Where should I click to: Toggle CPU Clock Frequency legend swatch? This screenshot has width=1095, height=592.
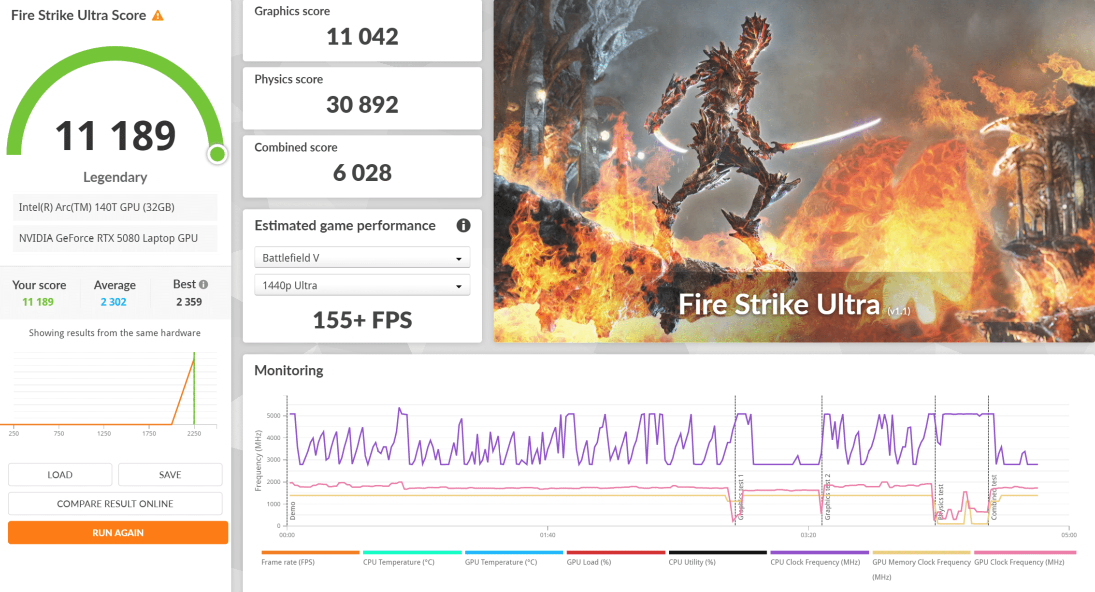[819, 552]
